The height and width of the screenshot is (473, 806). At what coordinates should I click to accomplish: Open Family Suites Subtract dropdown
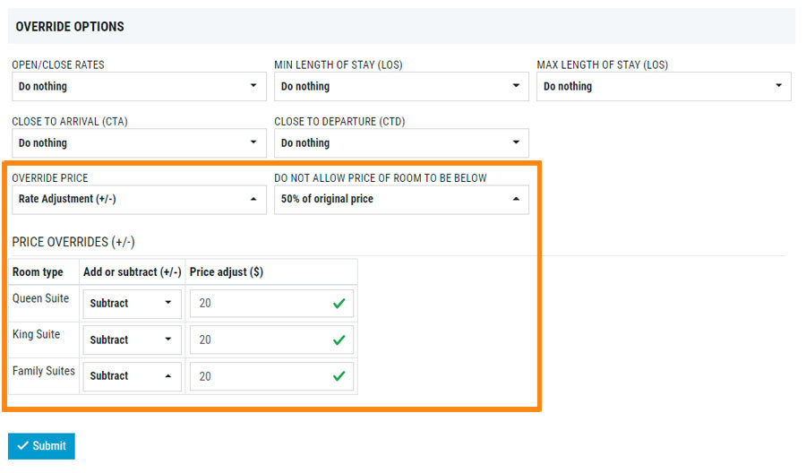coord(131,376)
